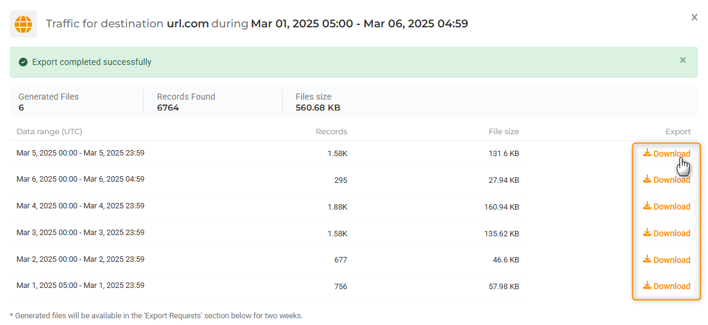708x325 pixels.
Task: Click the 'Records' column header
Action: 331,132
